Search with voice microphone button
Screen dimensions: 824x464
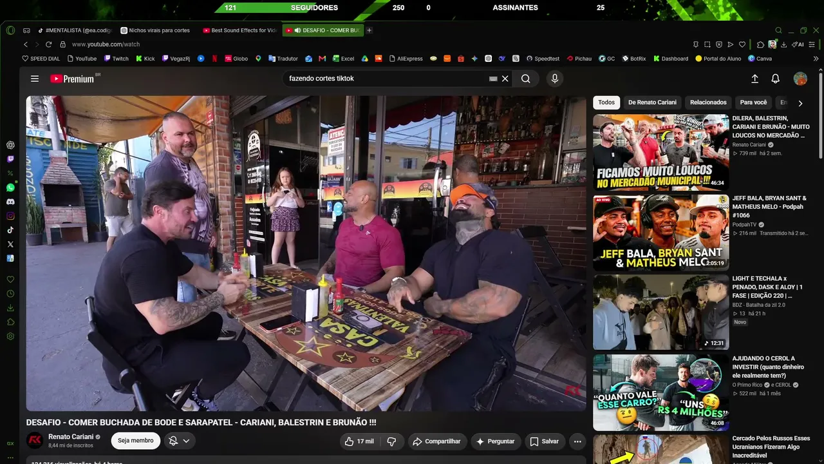click(x=555, y=79)
